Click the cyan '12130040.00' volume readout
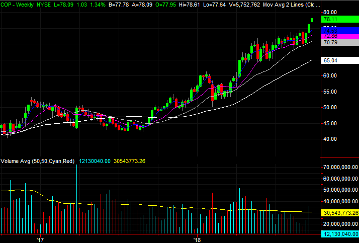 pyautogui.click(x=95, y=161)
